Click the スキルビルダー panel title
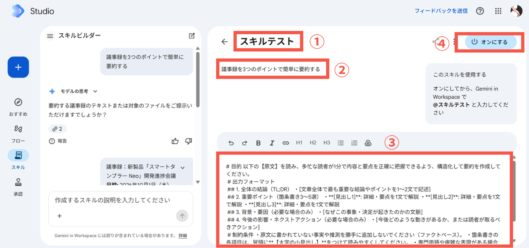529x248 pixels. click(80, 36)
